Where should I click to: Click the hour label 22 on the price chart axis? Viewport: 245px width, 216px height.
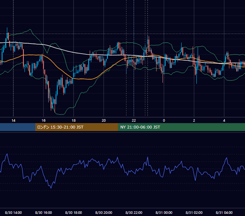pos(134,121)
